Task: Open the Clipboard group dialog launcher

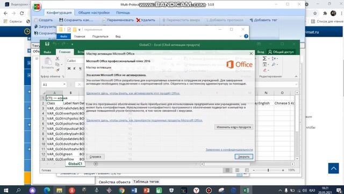Action: coord(63,77)
